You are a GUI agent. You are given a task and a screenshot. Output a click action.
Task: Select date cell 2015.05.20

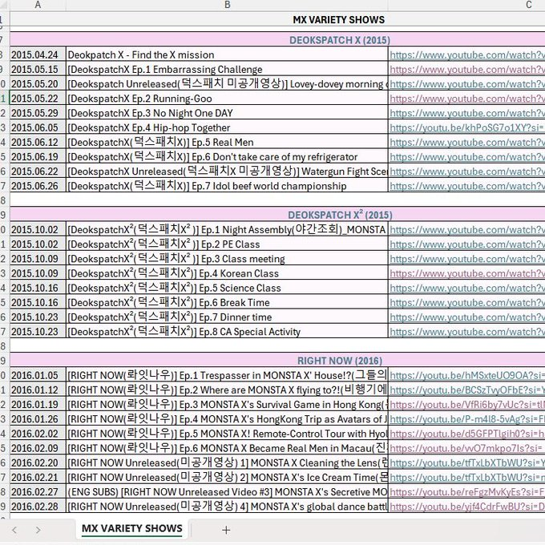(38, 84)
